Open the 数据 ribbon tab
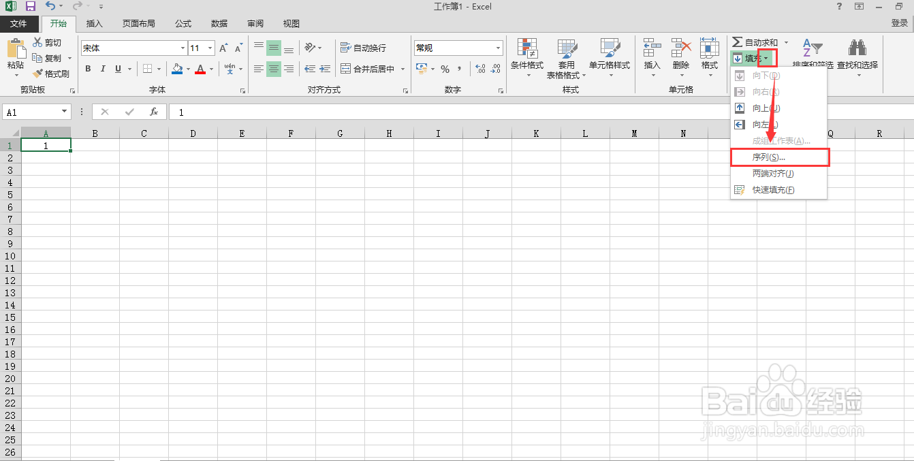The image size is (914, 461). tap(219, 23)
